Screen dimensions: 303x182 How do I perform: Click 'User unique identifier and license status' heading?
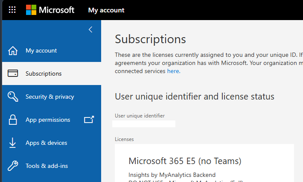[x=195, y=97]
